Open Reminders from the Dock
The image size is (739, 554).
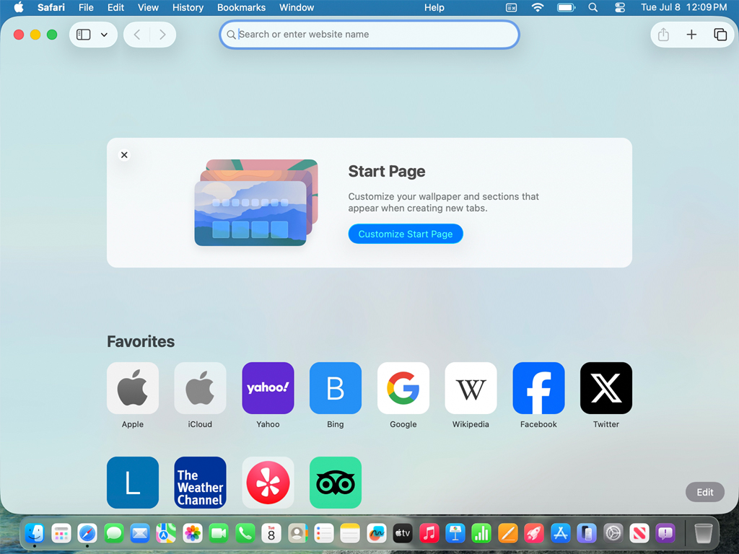click(324, 533)
